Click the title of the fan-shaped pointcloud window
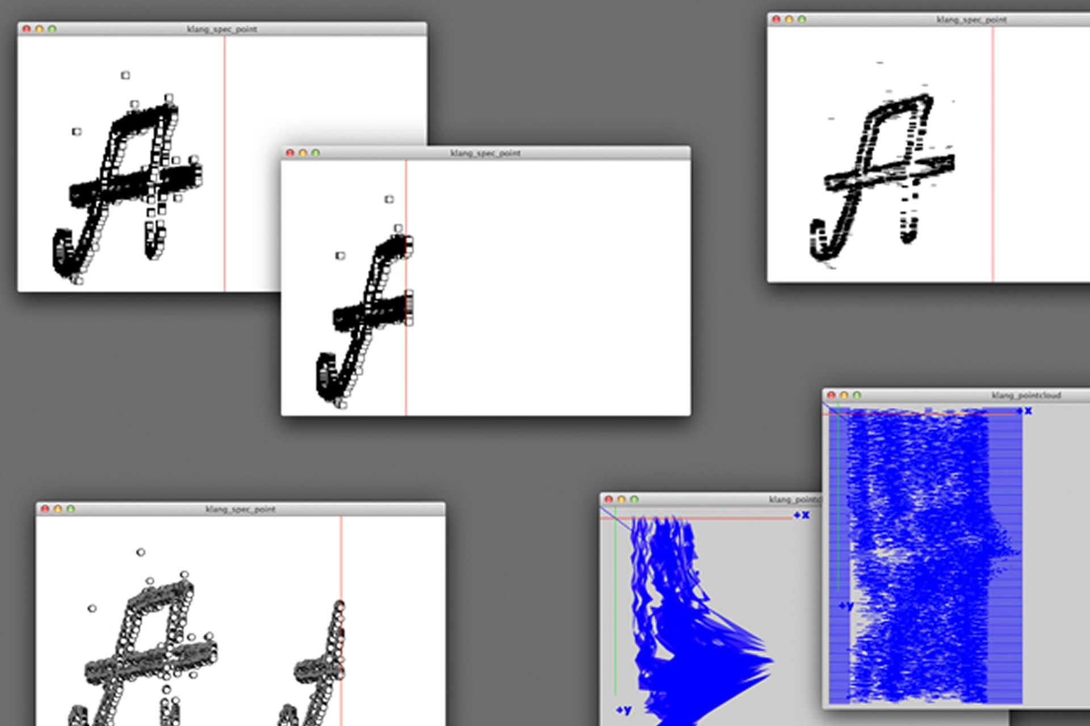The height and width of the screenshot is (726, 1090). tap(795, 500)
